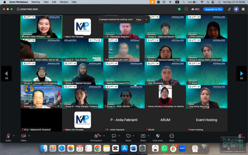Dismiss the waiting room notification
Viewport: 248px width, 155px height.
(146, 19)
